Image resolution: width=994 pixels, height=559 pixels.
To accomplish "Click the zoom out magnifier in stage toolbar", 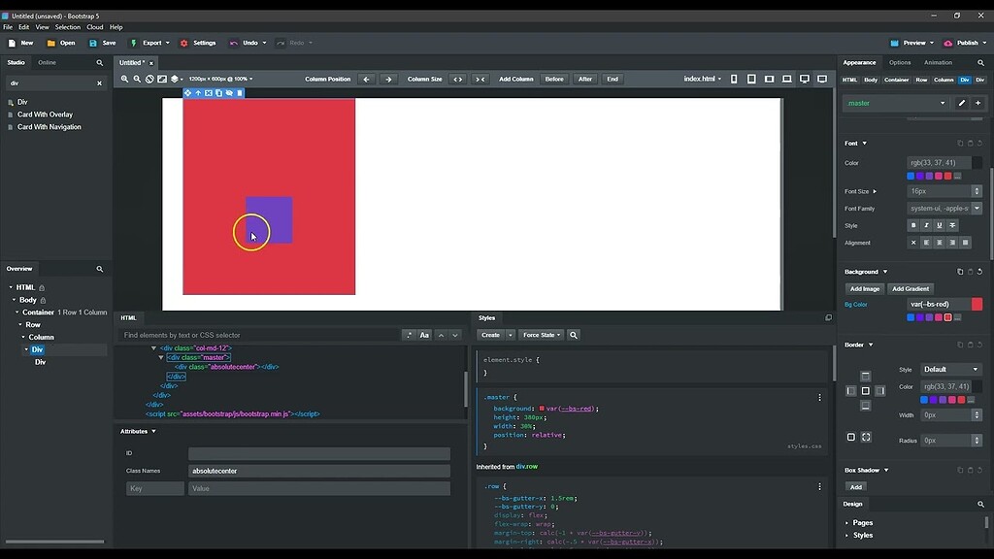I will click(137, 80).
